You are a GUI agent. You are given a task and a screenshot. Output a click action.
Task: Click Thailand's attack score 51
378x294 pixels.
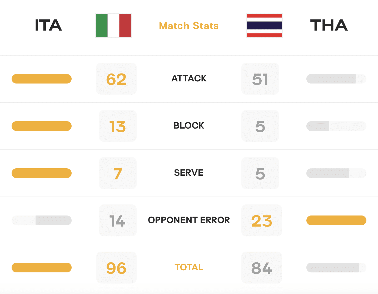tap(260, 79)
